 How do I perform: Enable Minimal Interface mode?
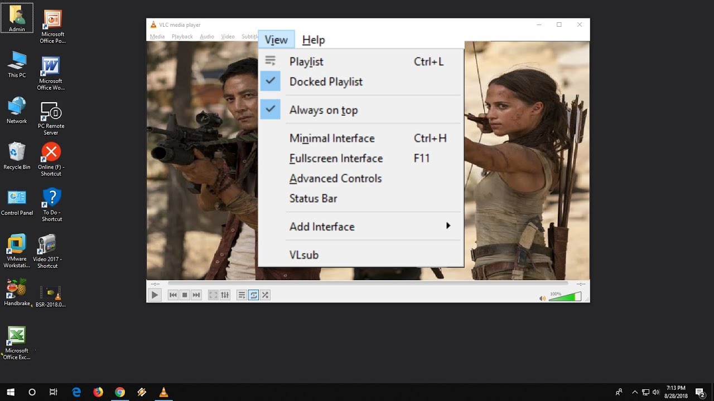(361, 138)
